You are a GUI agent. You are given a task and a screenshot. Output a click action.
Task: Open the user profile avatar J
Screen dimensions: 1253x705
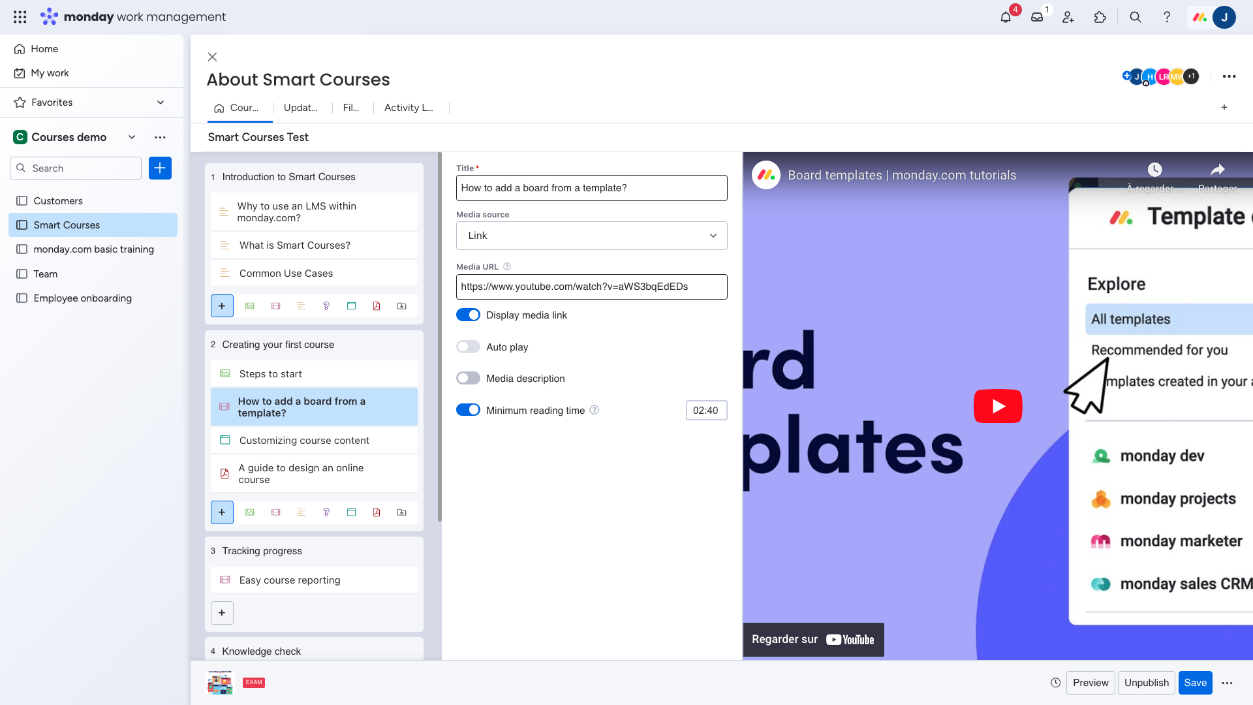click(1224, 18)
